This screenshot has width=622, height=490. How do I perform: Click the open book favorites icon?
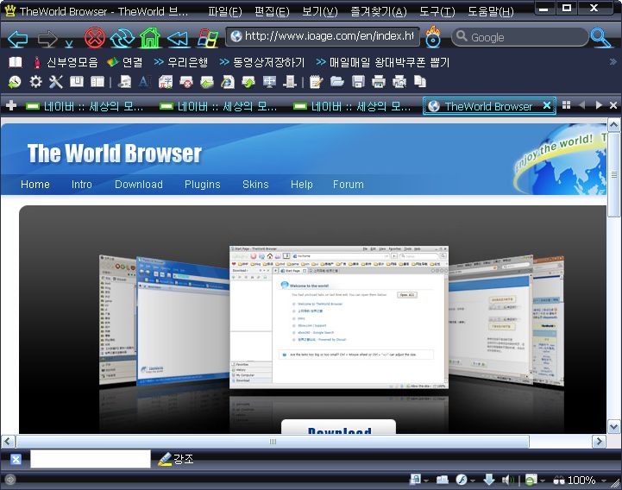[x=15, y=62]
